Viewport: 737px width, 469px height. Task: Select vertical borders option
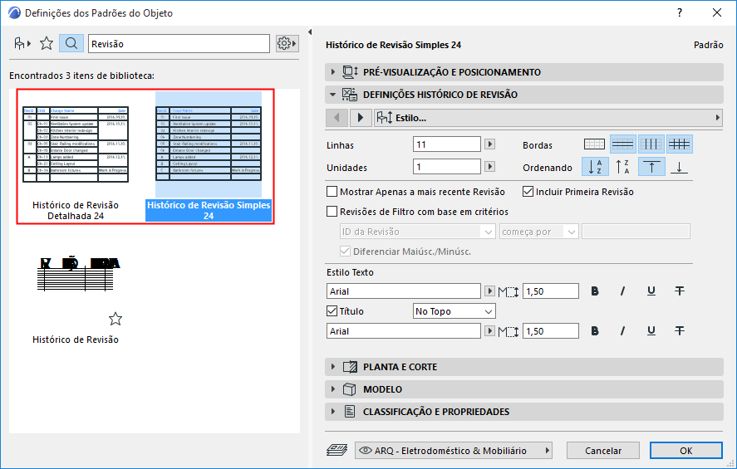click(x=651, y=144)
